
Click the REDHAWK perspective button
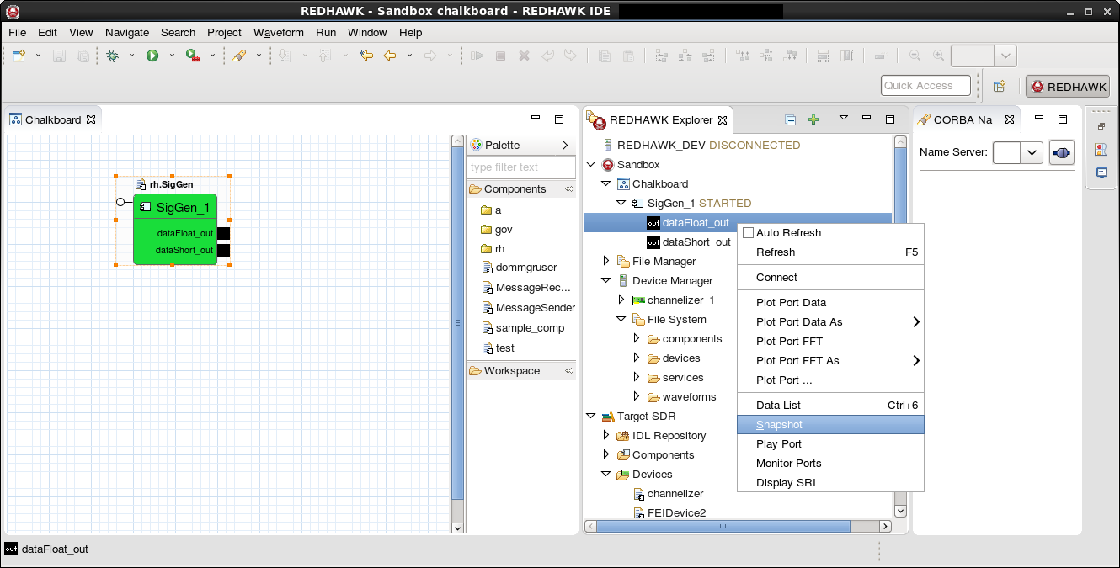tap(1068, 87)
